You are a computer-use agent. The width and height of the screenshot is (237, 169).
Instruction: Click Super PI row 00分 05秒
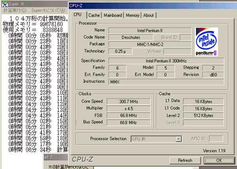38,36
